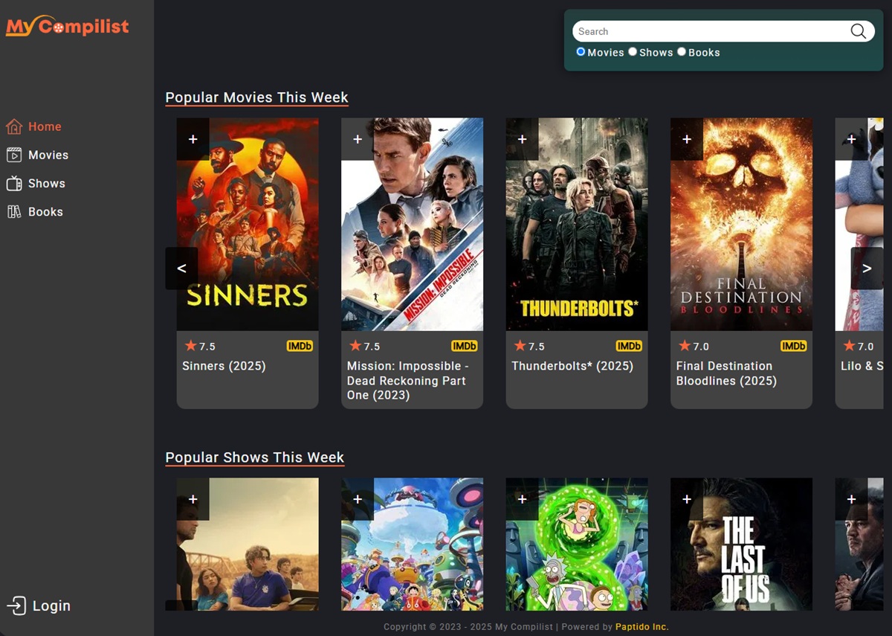This screenshot has height=636, width=892.
Task: Select the Shows search radio button
Action: (x=633, y=52)
